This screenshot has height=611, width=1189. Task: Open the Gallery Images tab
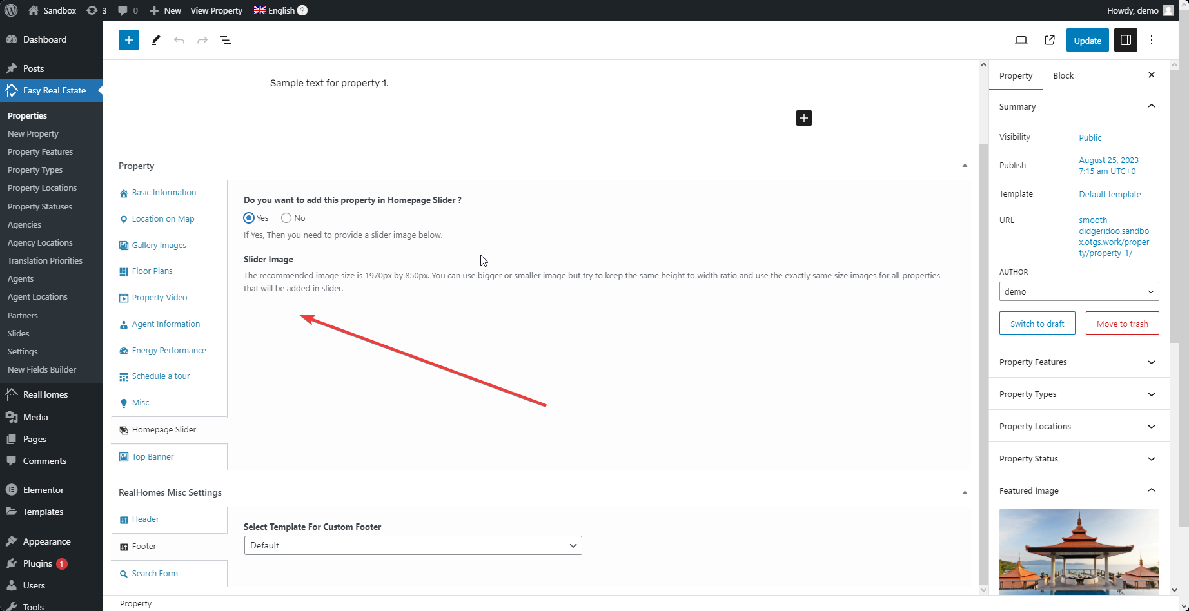(x=159, y=245)
